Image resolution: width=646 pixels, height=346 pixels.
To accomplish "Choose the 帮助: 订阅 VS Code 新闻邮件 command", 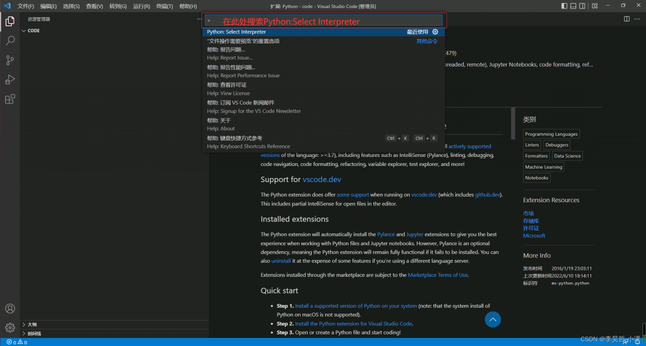I will pyautogui.click(x=324, y=106).
